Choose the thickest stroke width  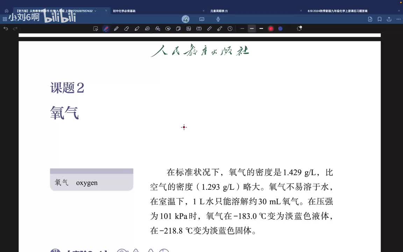(x=261, y=29)
